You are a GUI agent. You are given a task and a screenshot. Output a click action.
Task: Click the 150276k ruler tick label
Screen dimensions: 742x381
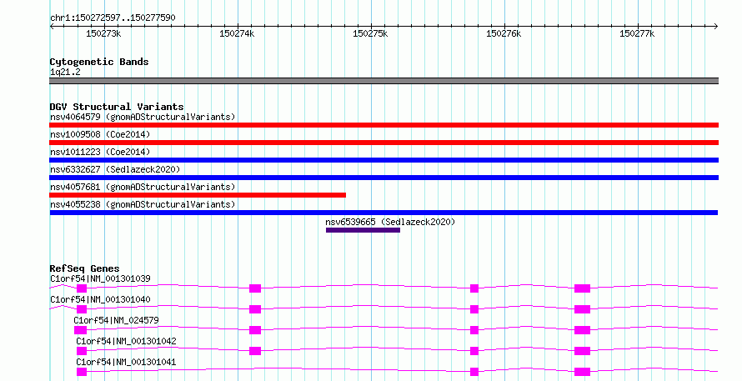504,33
